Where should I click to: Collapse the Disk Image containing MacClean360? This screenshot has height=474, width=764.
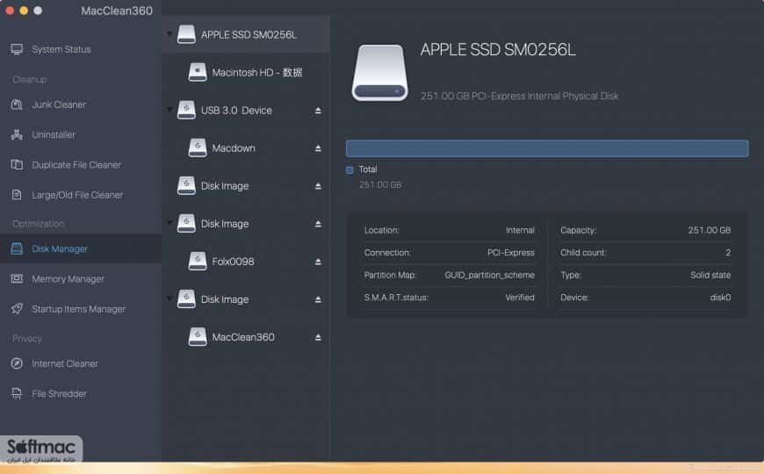tap(169, 298)
